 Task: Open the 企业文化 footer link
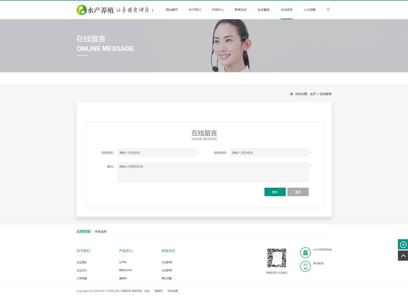coord(82,270)
